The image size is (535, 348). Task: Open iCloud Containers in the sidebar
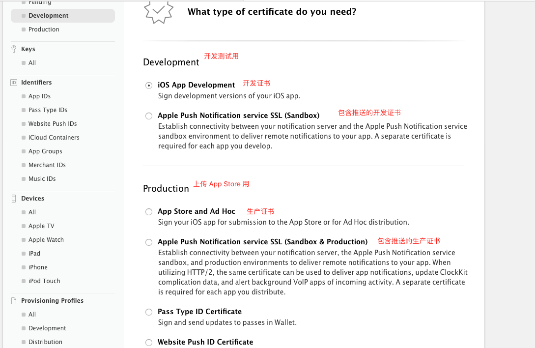point(54,138)
